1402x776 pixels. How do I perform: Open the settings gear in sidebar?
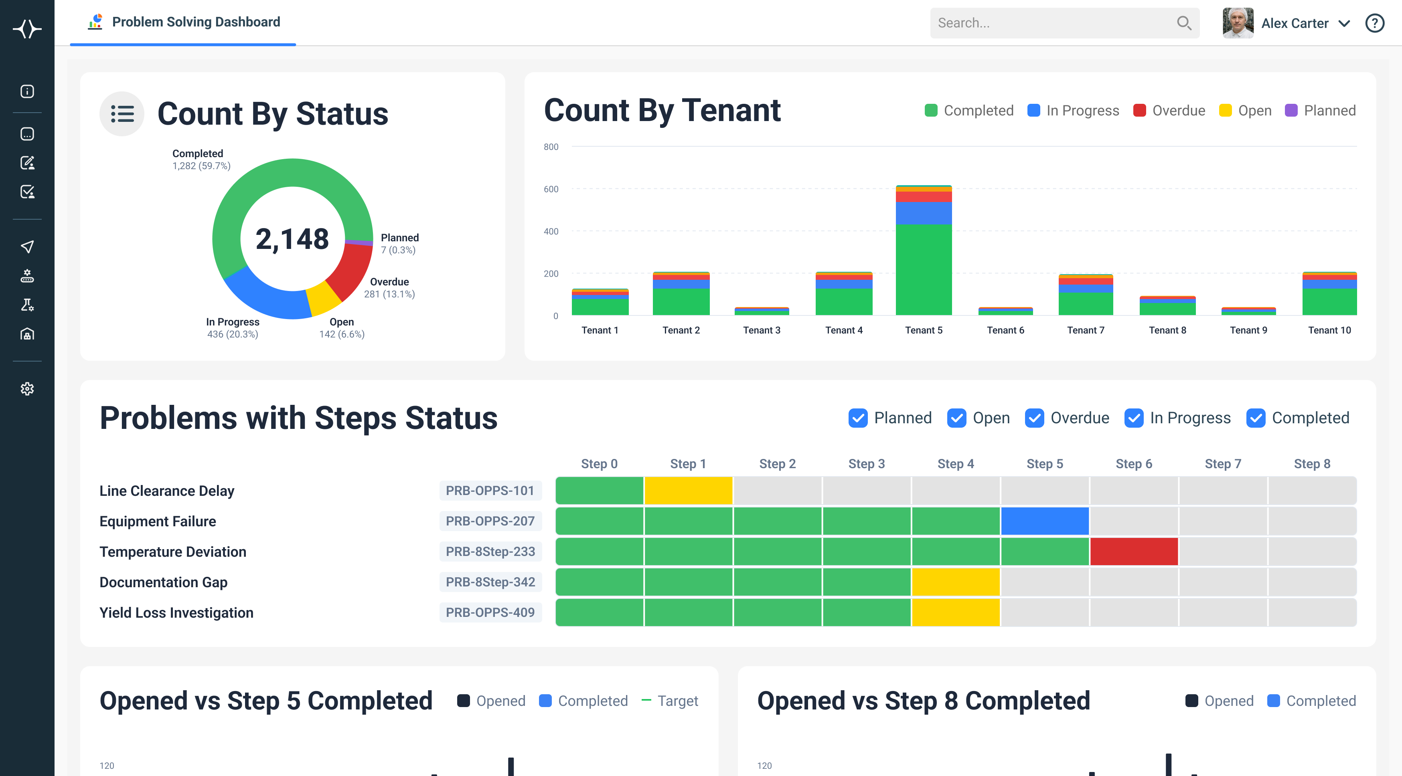(x=27, y=389)
